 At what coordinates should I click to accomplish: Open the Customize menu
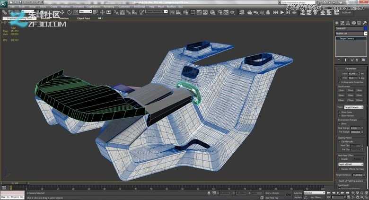(x=124, y=7)
